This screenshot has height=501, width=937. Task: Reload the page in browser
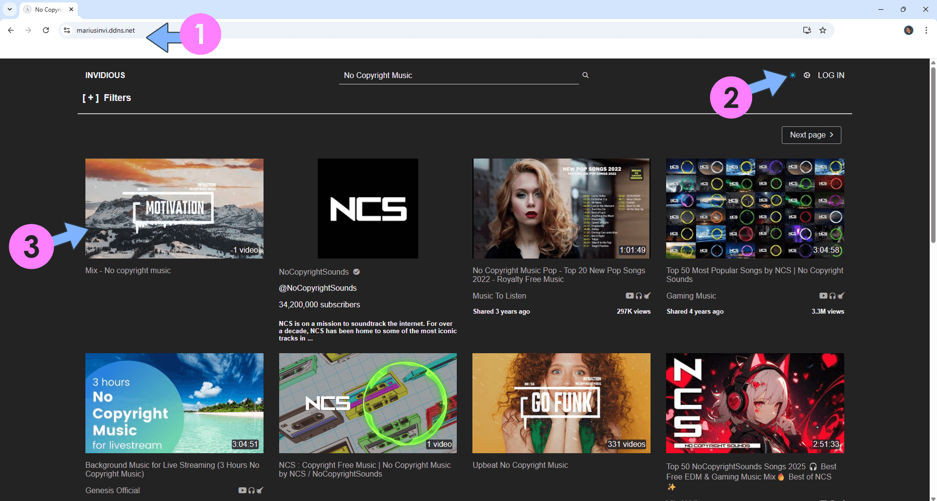[46, 30]
